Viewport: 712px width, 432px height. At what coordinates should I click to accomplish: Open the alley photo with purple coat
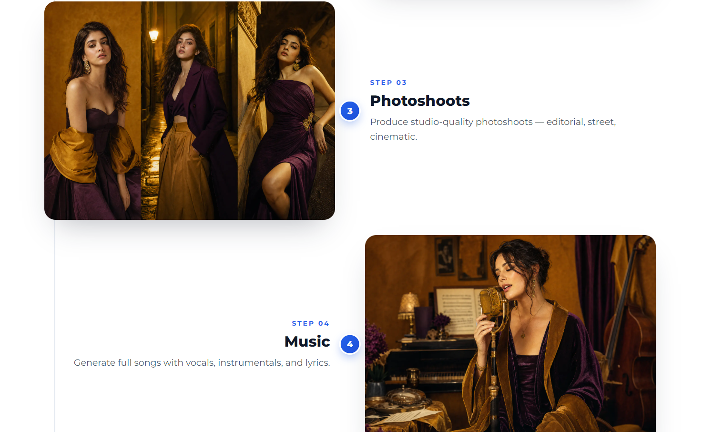pos(189,111)
